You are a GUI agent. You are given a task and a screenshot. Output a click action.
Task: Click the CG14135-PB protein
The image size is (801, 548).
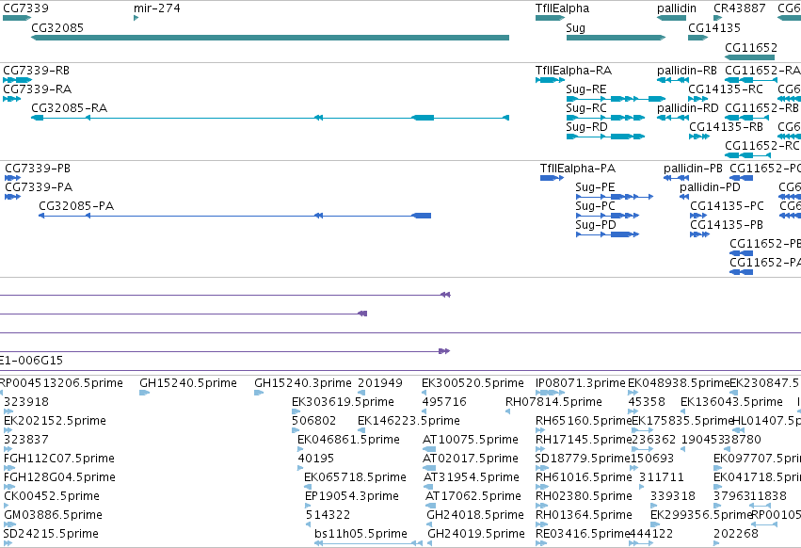pyautogui.click(x=699, y=234)
